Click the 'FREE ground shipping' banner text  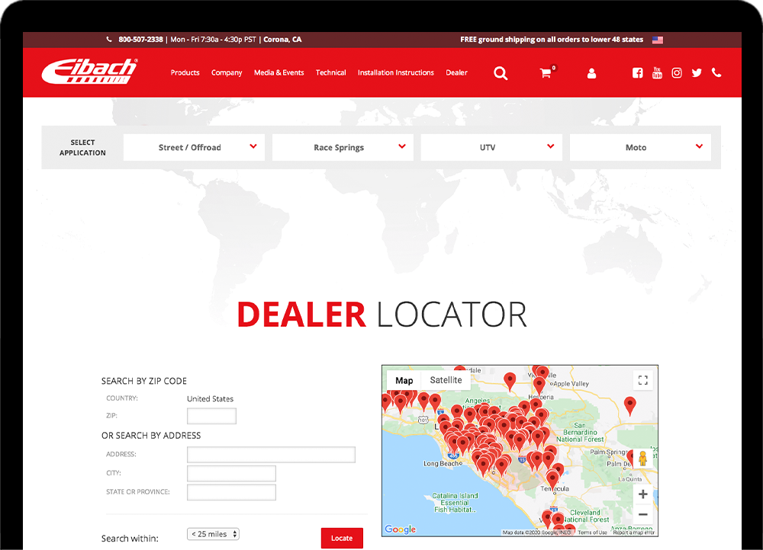click(x=552, y=40)
